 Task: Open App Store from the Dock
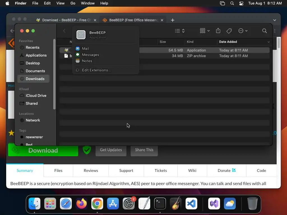pos(113,204)
